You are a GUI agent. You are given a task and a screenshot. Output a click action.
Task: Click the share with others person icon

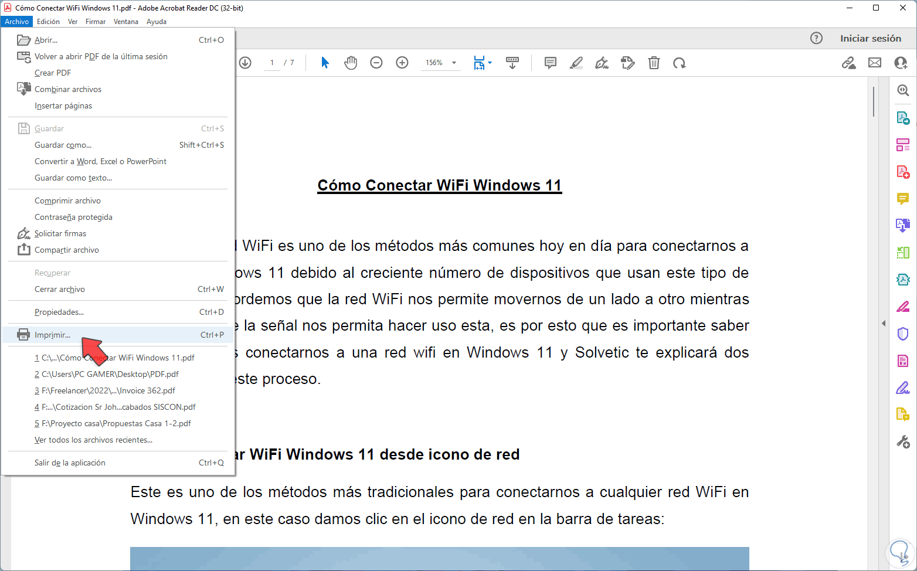coord(901,63)
